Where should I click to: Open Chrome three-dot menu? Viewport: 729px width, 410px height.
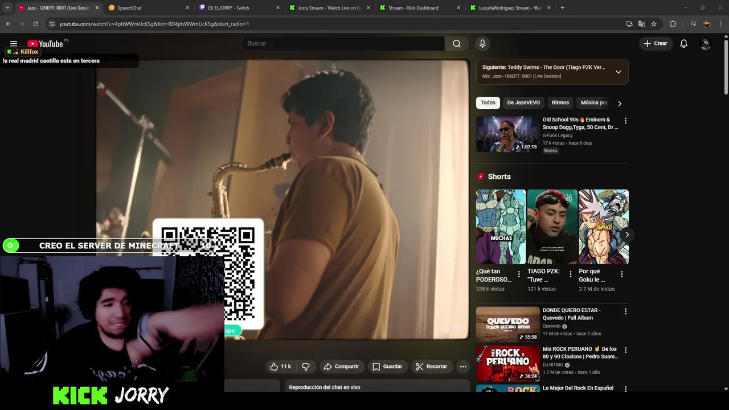pyautogui.click(x=720, y=24)
